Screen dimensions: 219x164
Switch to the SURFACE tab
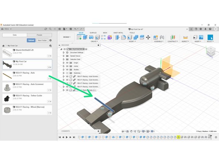pyautogui.click(x=93, y=33)
